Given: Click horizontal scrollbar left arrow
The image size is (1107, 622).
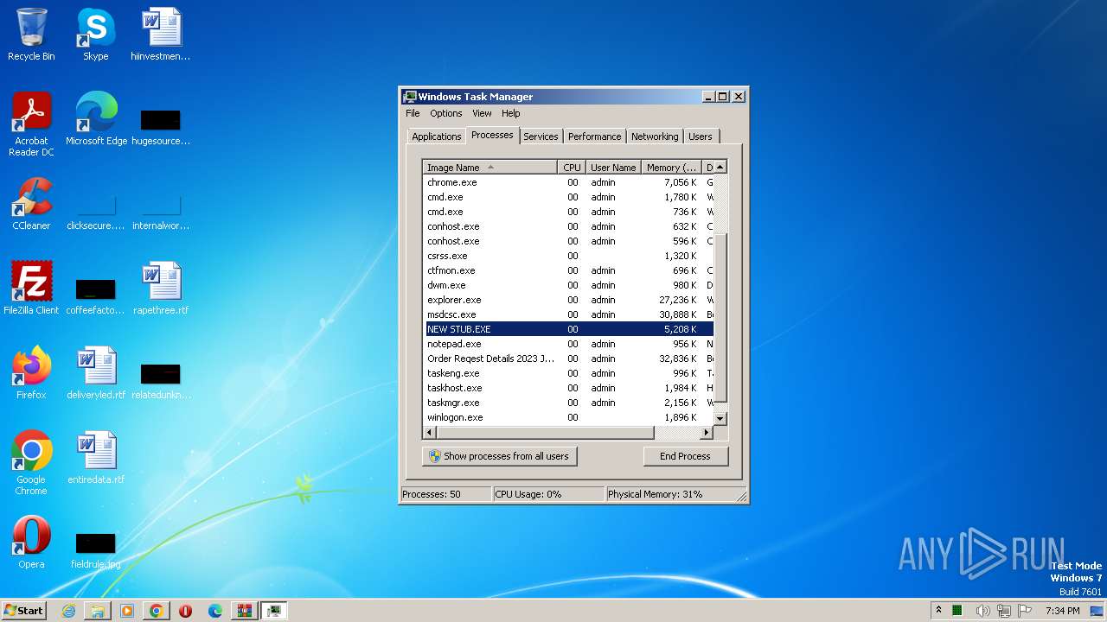Looking at the screenshot, I should [430, 432].
